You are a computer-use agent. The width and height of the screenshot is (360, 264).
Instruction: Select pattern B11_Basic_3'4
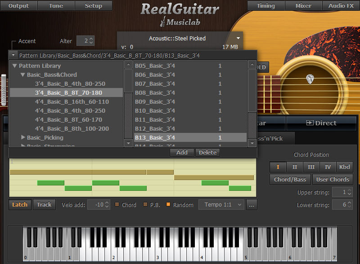(190, 119)
